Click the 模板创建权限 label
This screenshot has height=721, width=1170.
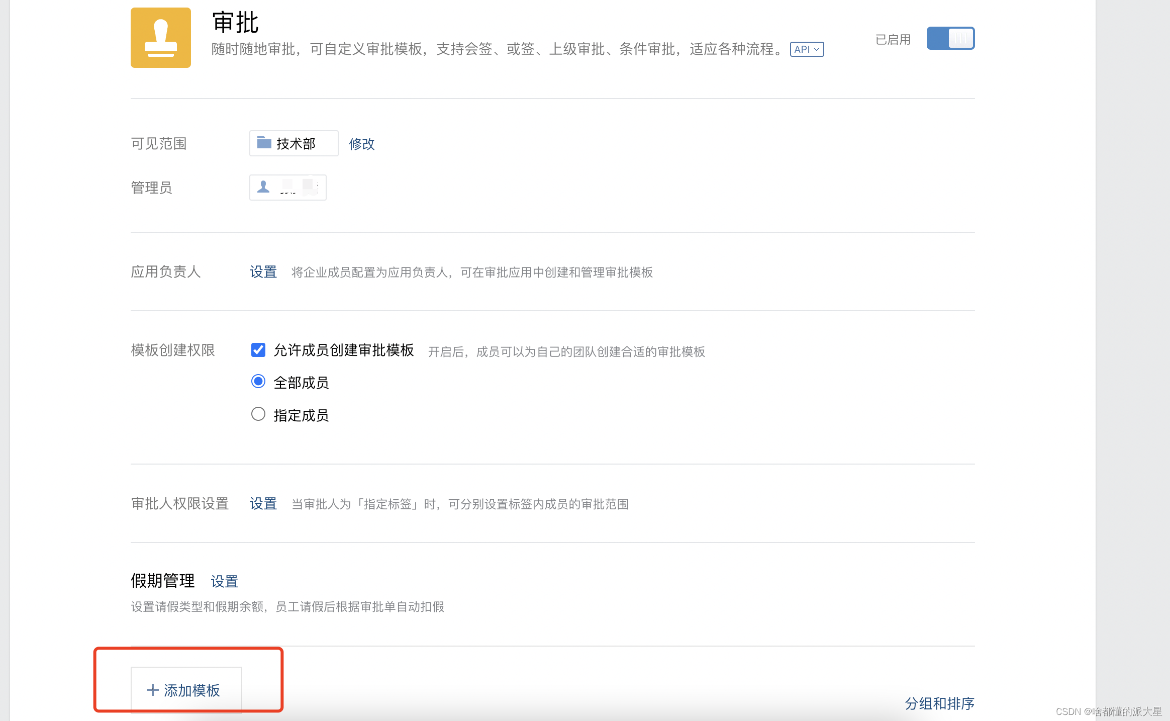173,350
